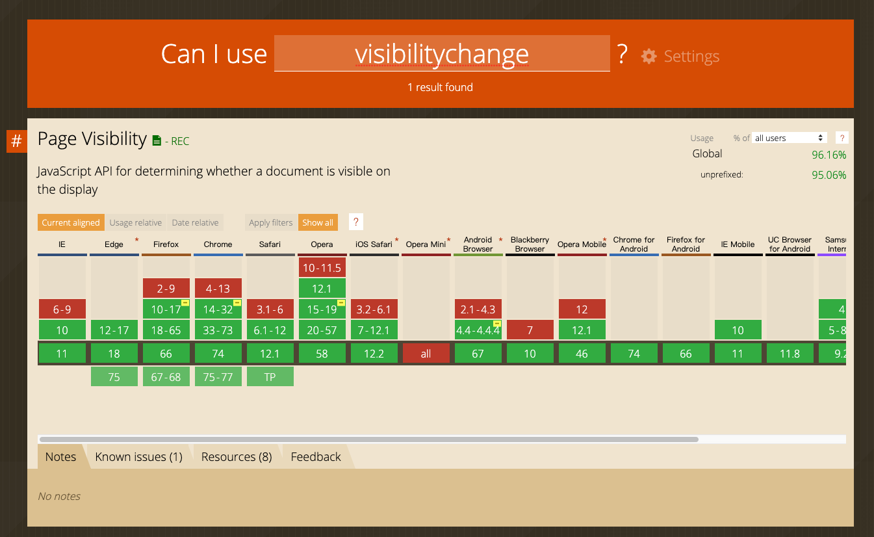Viewport: 874px width, 537px height.
Task: Click Chrome 4-13 red cell
Action: [x=218, y=288]
